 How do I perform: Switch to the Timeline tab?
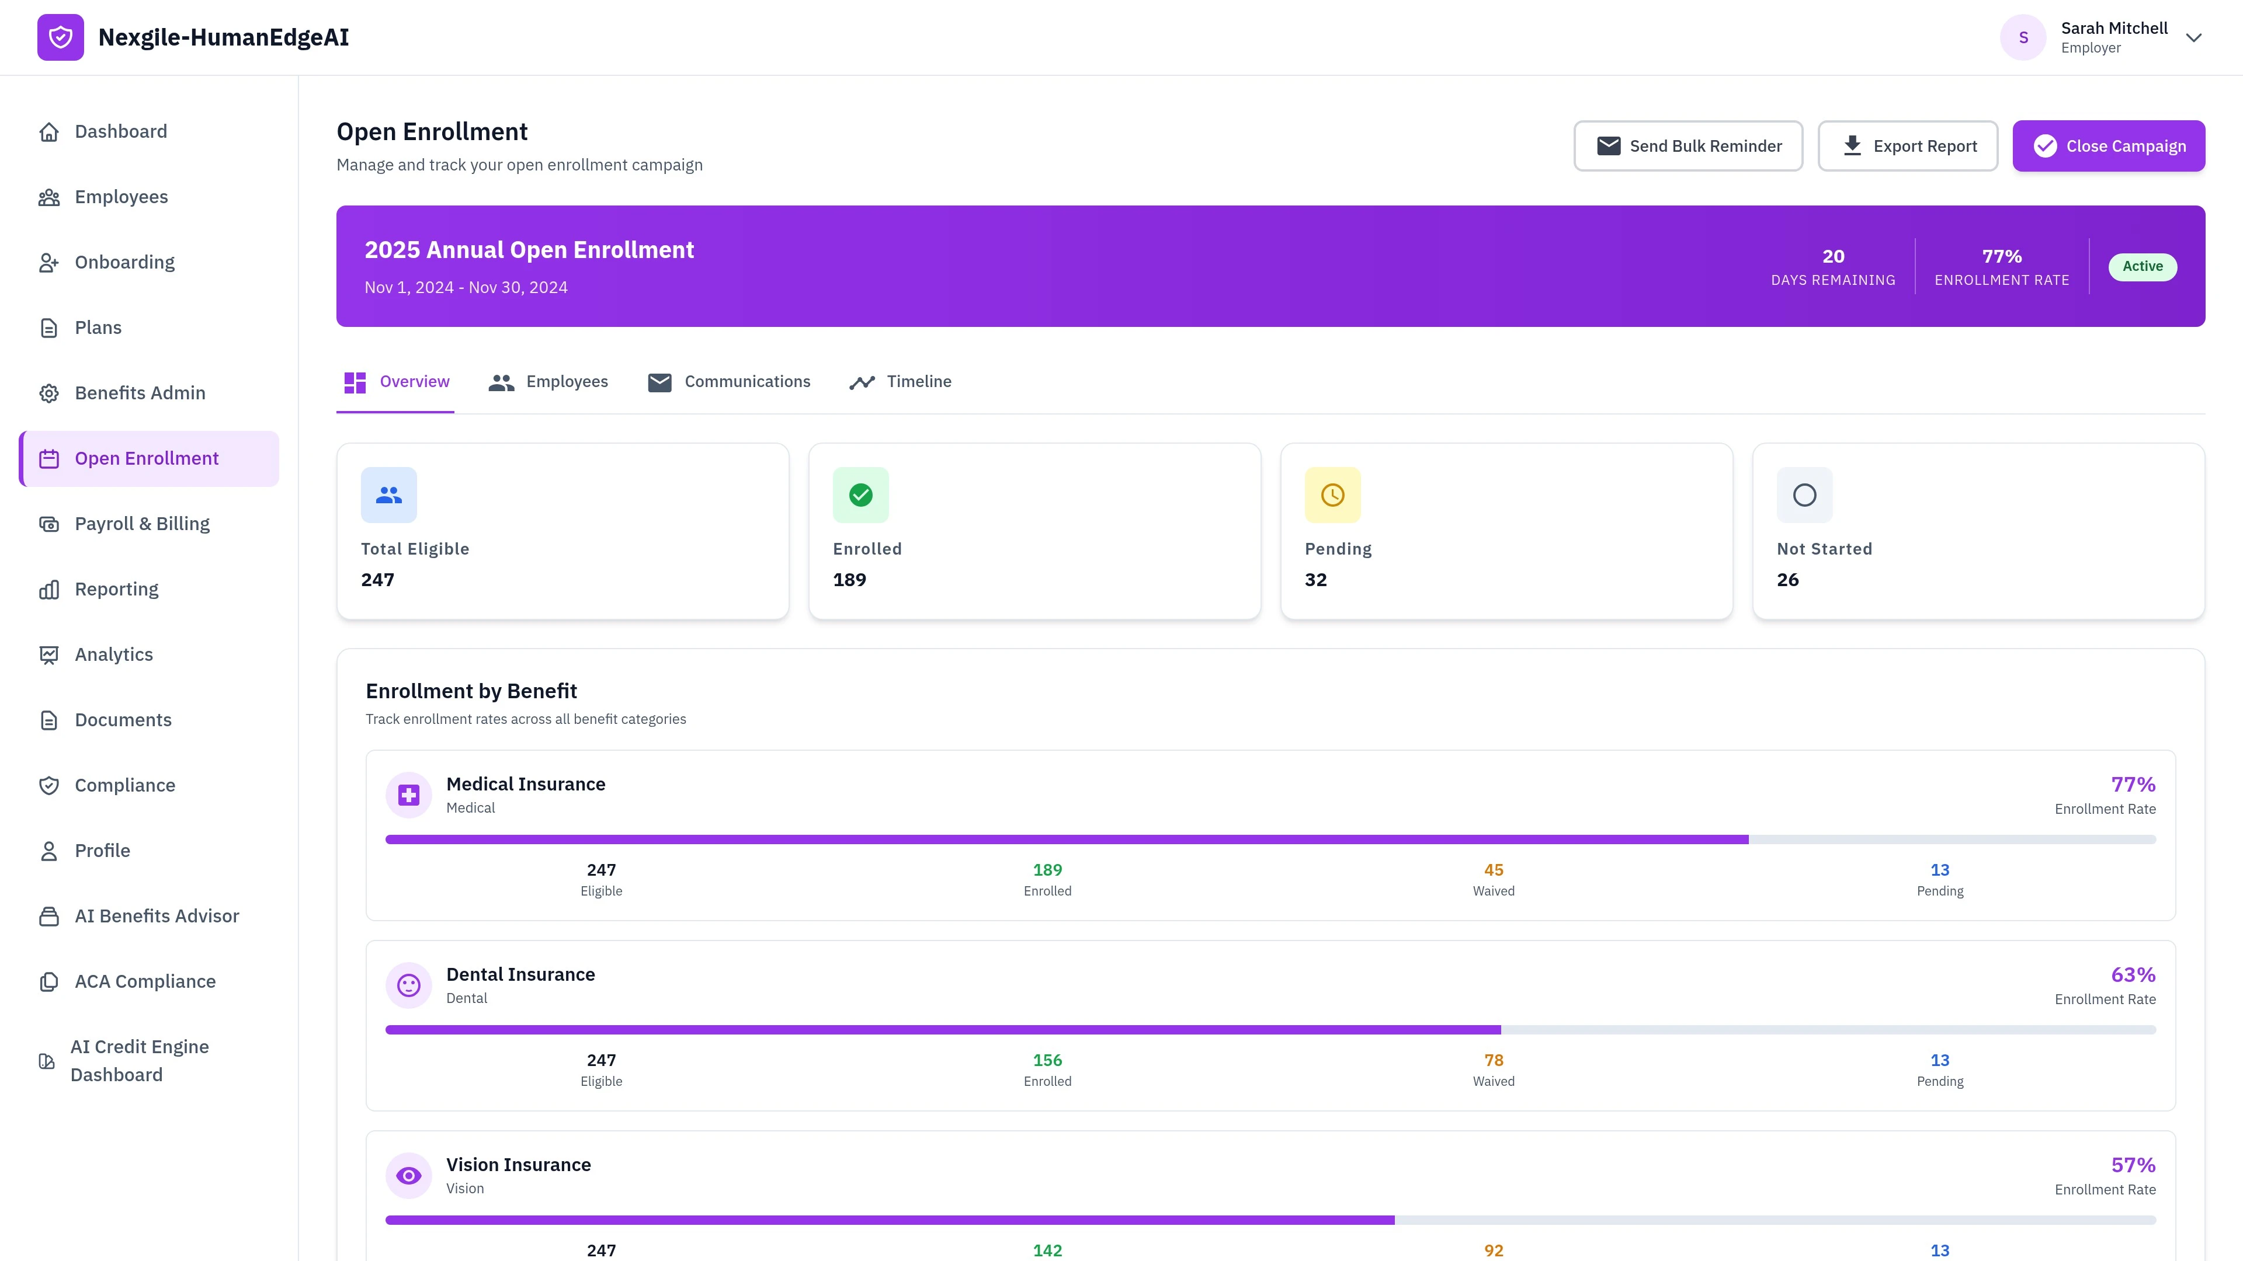[900, 381]
